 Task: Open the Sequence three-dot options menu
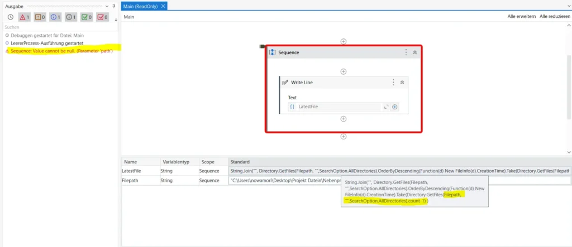click(x=406, y=52)
